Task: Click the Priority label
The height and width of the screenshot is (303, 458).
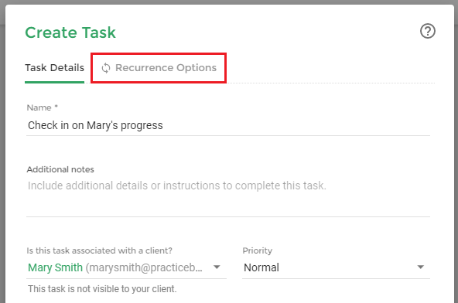Action: 258,250
